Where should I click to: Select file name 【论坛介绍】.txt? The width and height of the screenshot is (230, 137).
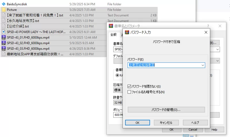click(x=18, y=26)
